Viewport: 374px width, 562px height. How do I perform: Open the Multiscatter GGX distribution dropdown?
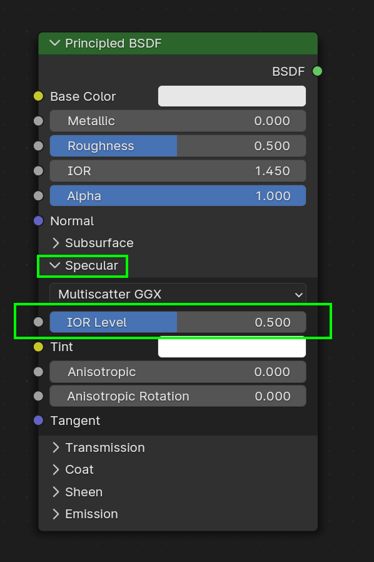point(178,294)
